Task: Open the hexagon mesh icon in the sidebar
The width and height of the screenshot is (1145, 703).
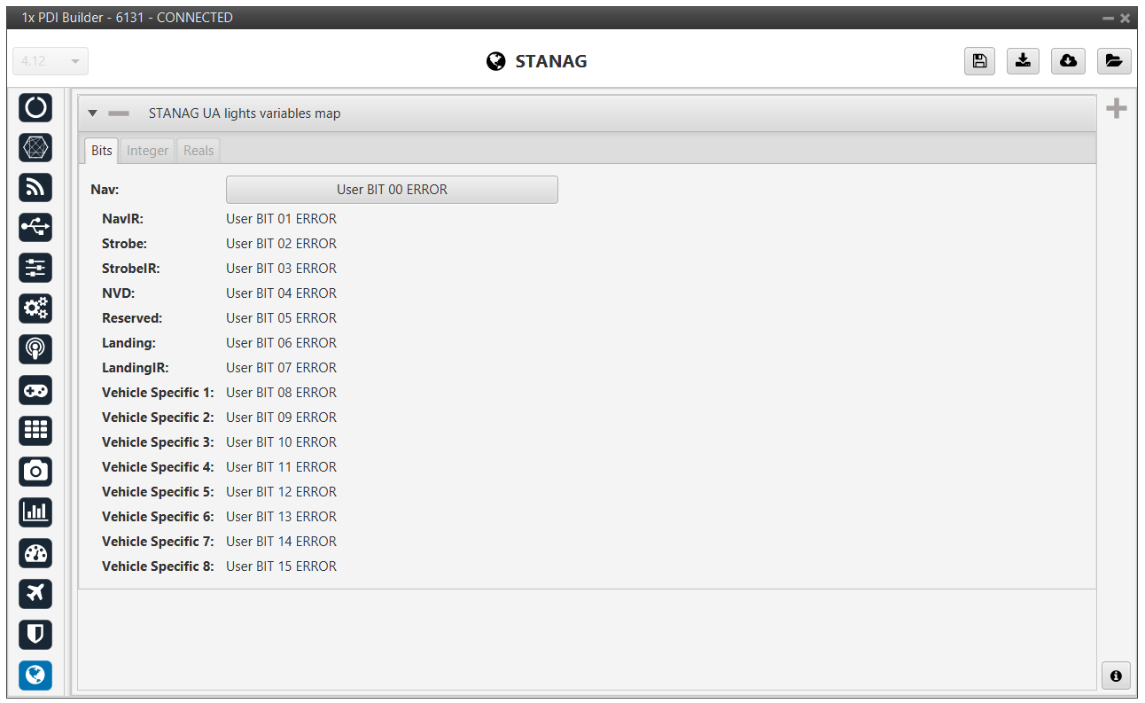Action: pos(35,147)
